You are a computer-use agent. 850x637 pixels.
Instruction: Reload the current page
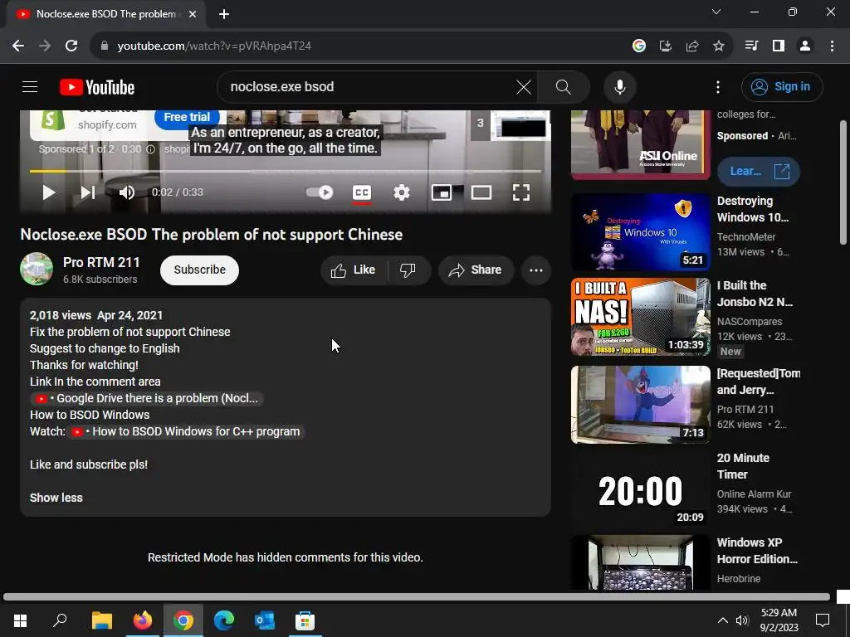coord(71,46)
